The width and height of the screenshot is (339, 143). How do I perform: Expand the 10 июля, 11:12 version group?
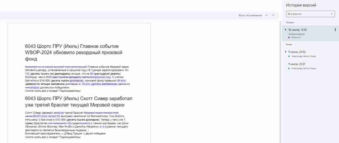[x=286, y=30]
